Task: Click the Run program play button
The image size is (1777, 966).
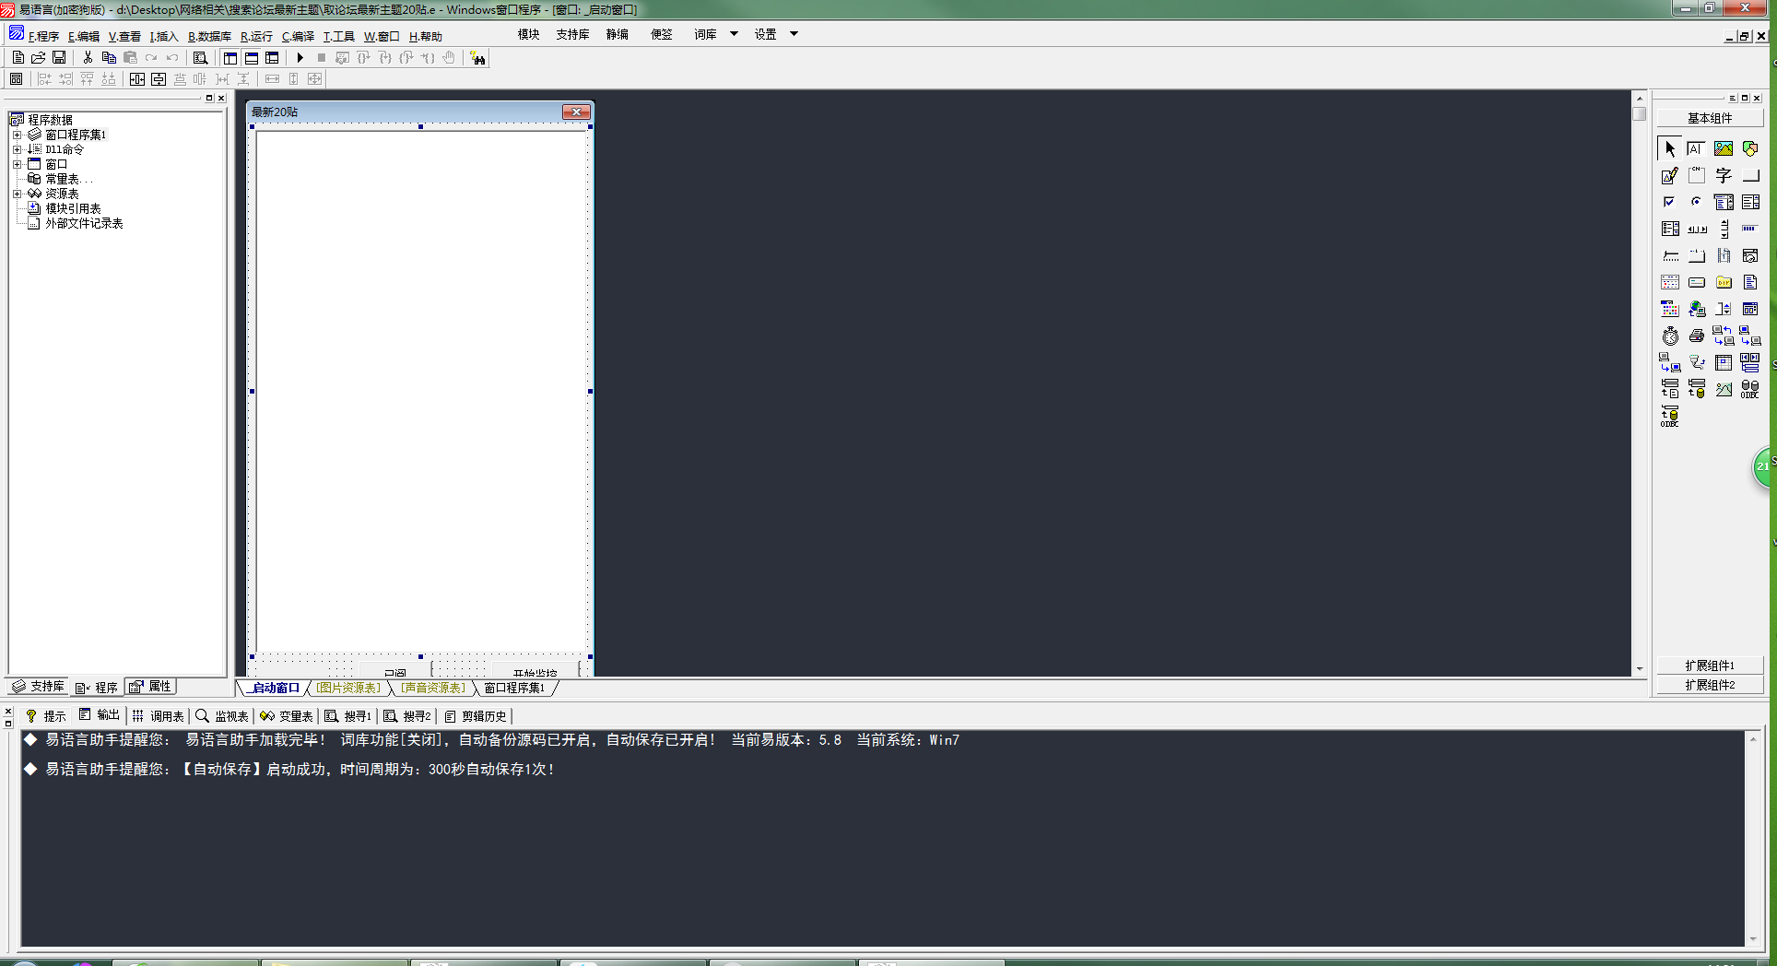Action: click(x=300, y=58)
